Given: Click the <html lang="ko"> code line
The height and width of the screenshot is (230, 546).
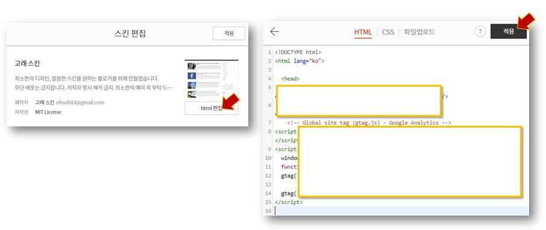Looking at the screenshot, I should tap(300, 61).
